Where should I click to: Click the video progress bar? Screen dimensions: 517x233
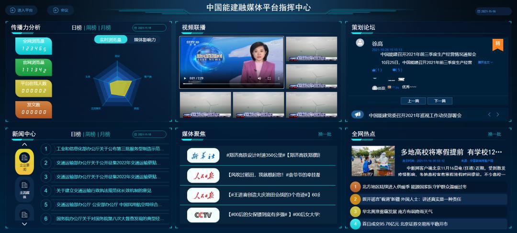pyautogui.click(x=231, y=83)
